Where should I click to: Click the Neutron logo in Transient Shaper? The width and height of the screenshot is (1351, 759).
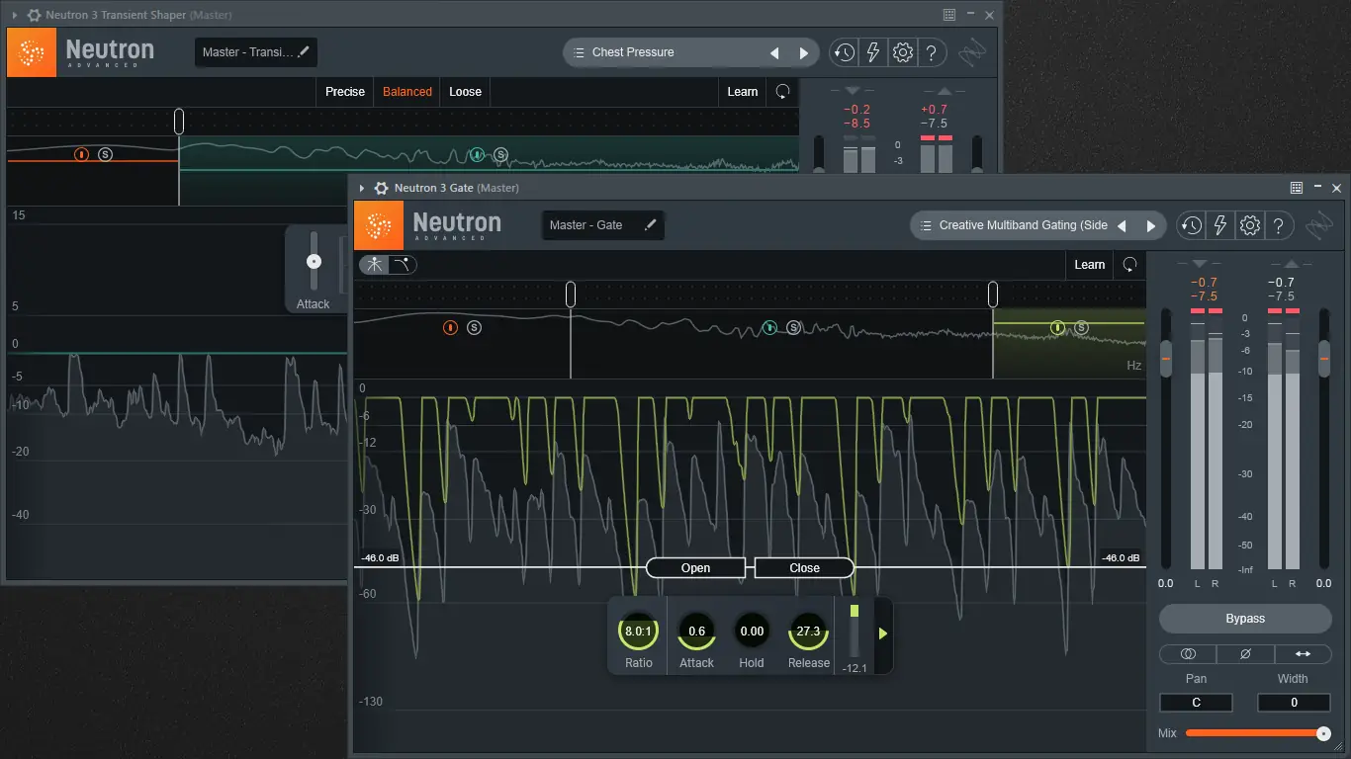click(x=32, y=52)
